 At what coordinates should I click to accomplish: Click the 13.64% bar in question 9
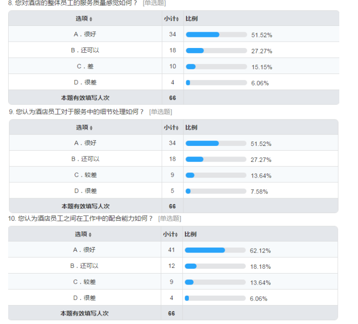216,175
